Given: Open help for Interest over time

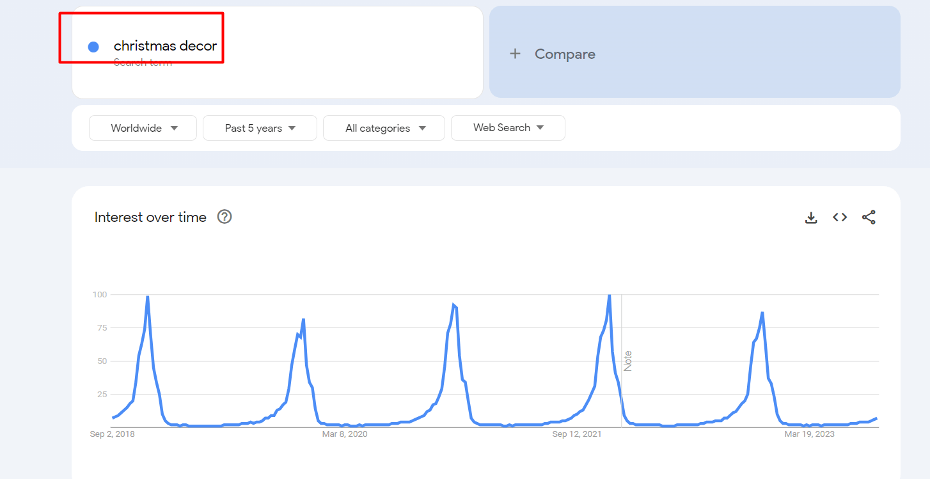Looking at the screenshot, I should coord(225,217).
